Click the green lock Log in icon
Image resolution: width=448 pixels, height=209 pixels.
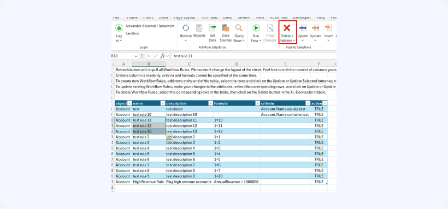(x=119, y=28)
